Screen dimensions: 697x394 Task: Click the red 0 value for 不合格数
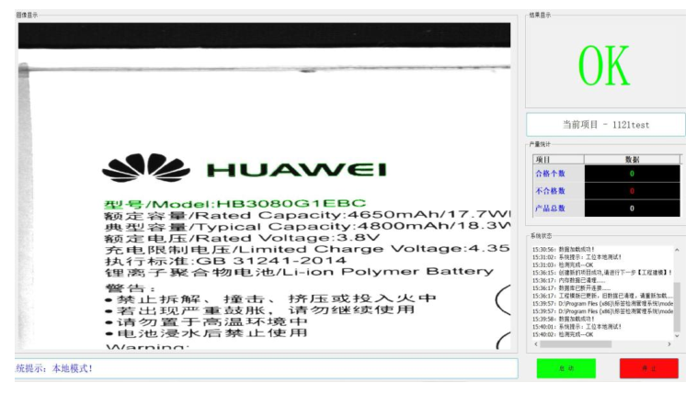(632, 191)
